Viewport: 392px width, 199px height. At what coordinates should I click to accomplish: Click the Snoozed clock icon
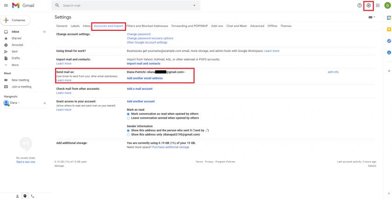click(x=6, y=45)
